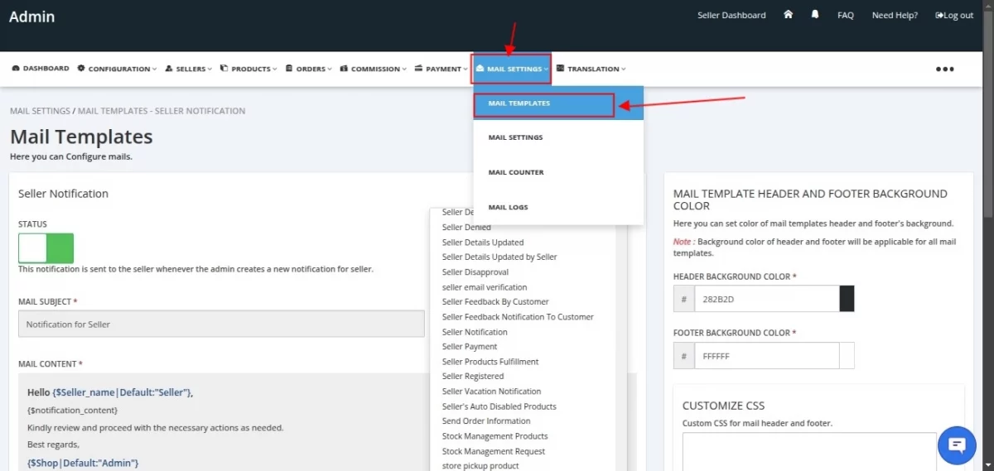Click the header background color swatch

pos(847,299)
